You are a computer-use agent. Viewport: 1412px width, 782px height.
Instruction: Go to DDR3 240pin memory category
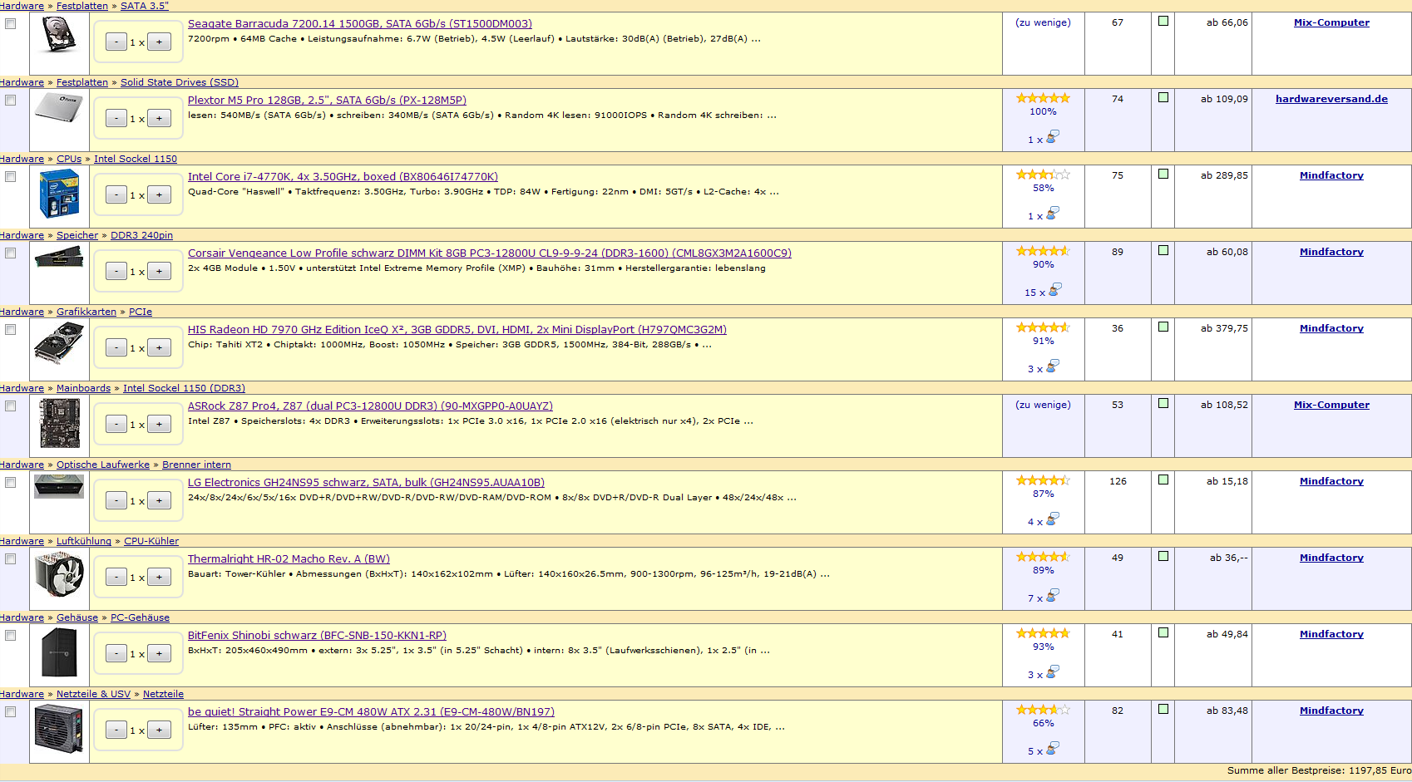coord(141,235)
